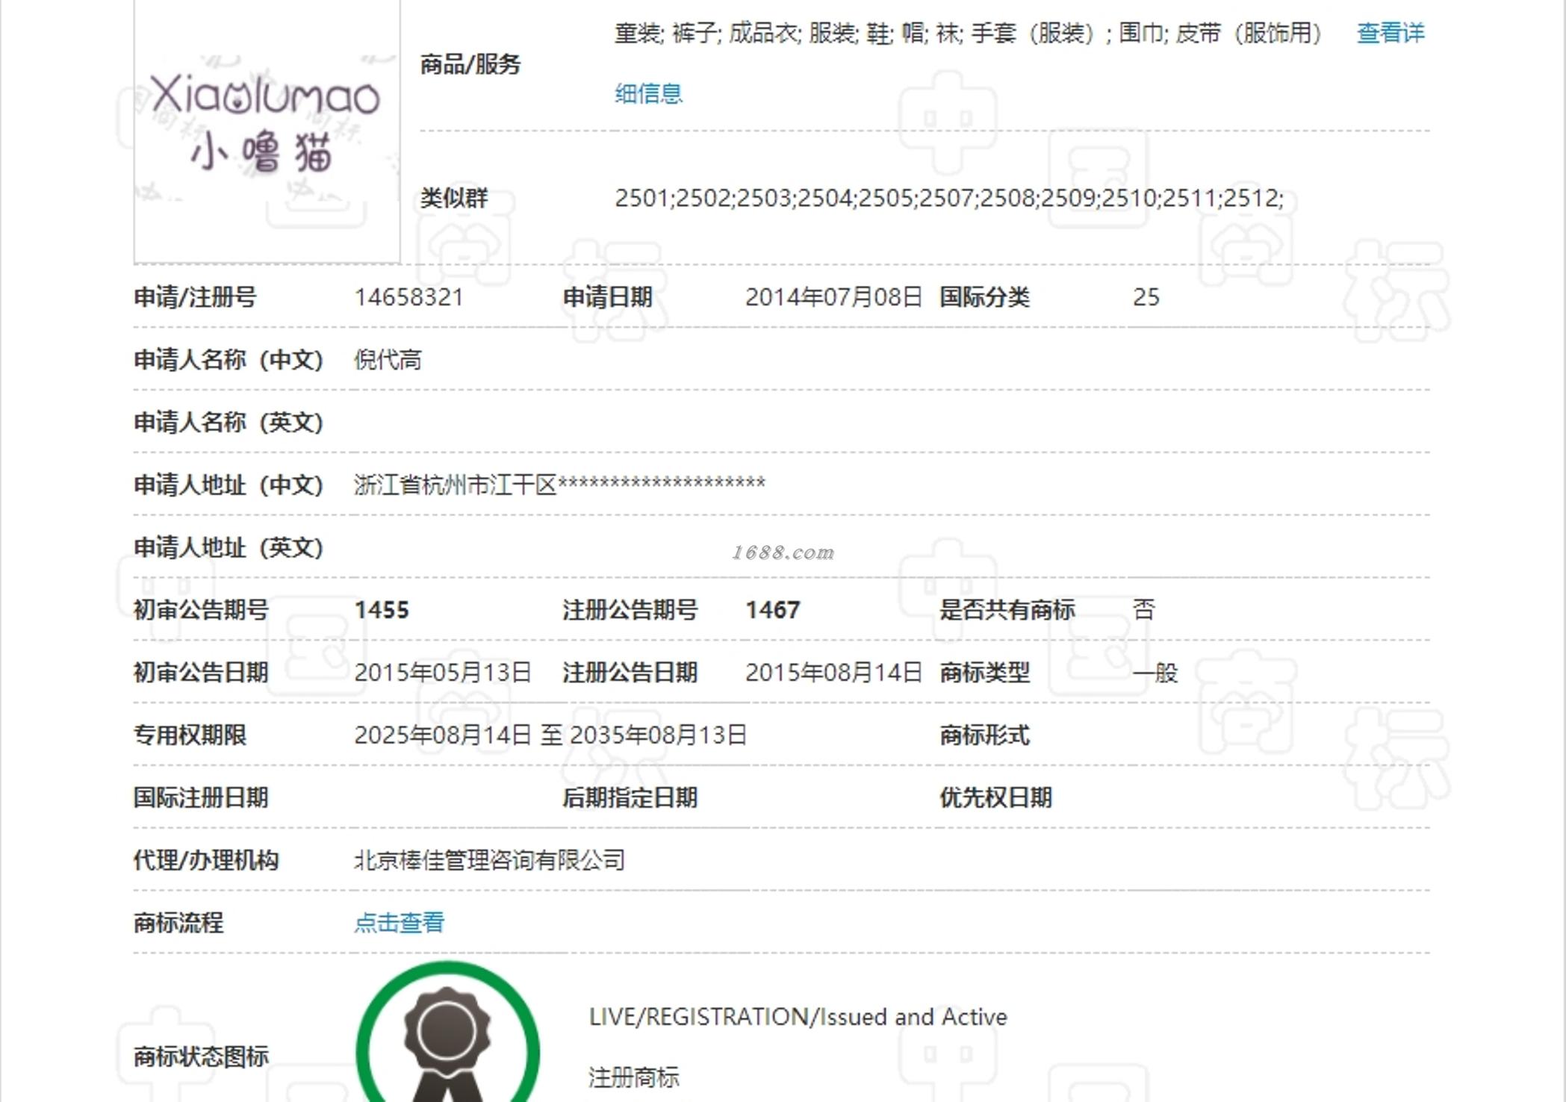Open 点击查看 trademark process link

(x=399, y=923)
